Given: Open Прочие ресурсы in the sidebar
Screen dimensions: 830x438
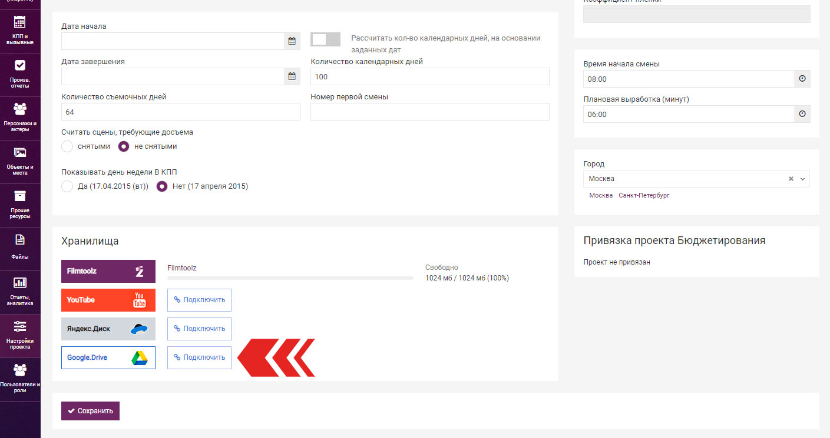Looking at the screenshot, I should tap(20, 205).
